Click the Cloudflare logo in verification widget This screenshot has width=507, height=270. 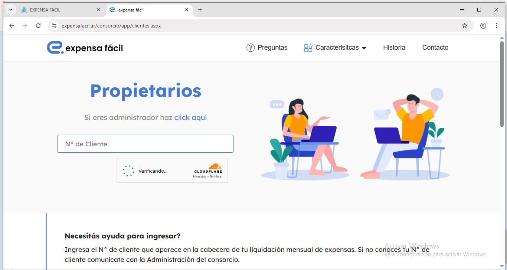208,168
